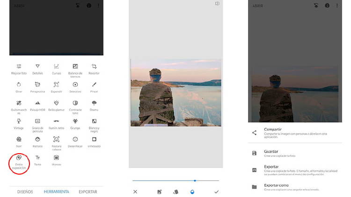Cancel the edit with the X icon
The width and height of the screenshot is (351, 197).
pyautogui.click(x=135, y=192)
